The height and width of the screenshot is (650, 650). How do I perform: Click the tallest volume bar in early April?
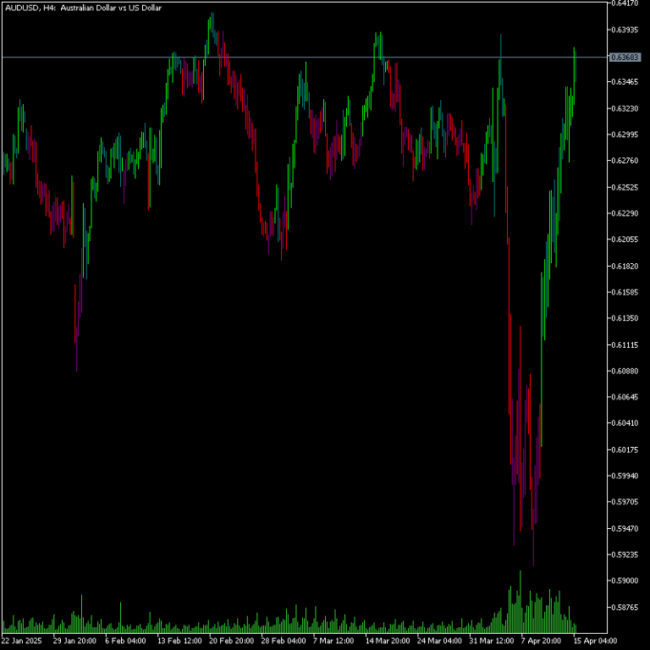pyautogui.click(x=521, y=603)
